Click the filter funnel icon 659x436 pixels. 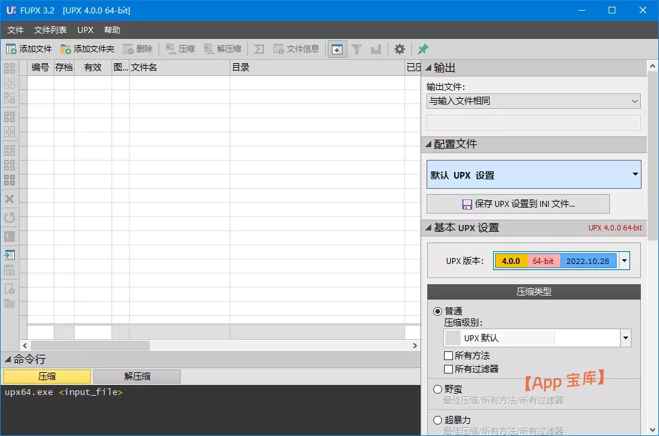(x=357, y=49)
